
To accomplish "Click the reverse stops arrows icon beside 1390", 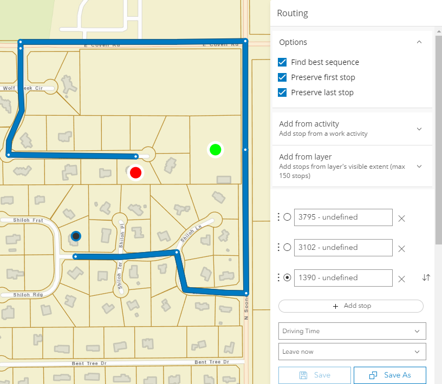I will [x=426, y=277].
